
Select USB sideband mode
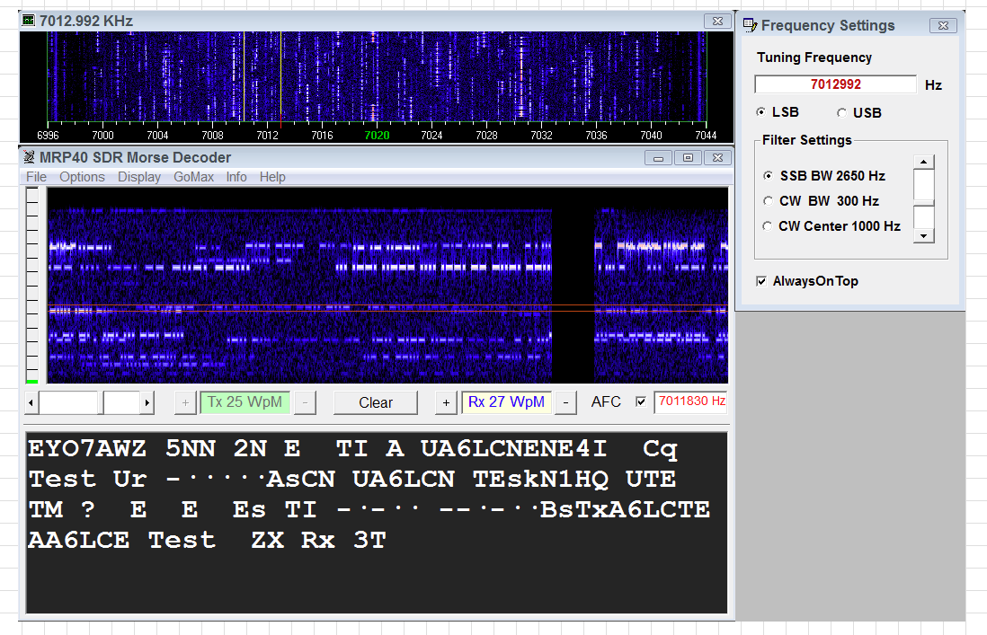(841, 112)
